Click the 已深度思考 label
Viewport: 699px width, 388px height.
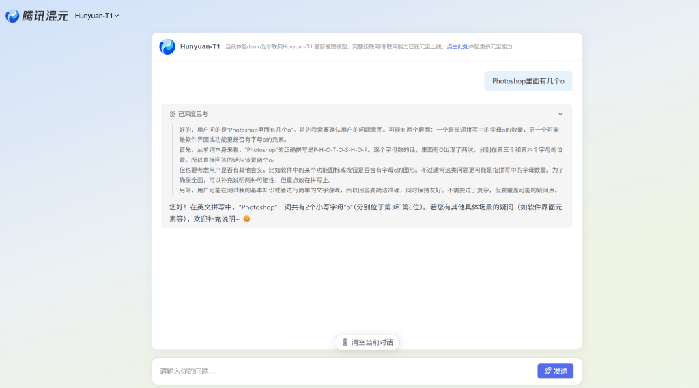click(193, 114)
